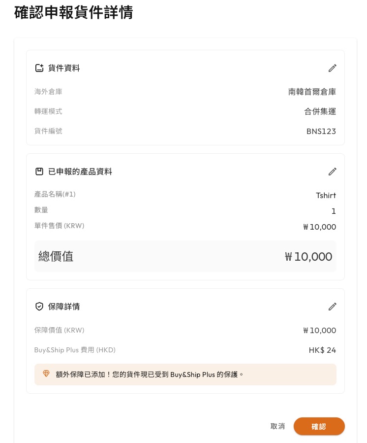Click the box icon before 已申報的產品資料
This screenshot has width=367, height=443.
pos(39,172)
